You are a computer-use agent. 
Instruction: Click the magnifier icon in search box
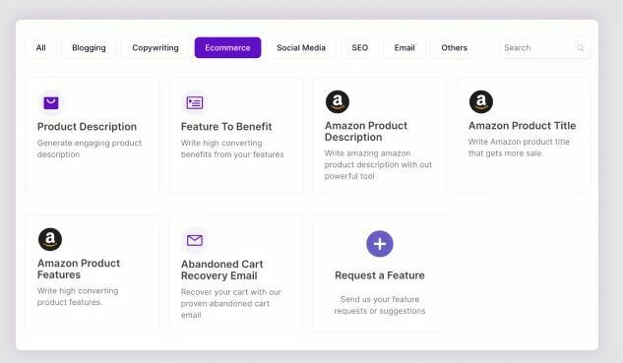(581, 47)
